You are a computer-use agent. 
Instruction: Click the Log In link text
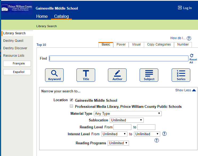[x=187, y=8]
